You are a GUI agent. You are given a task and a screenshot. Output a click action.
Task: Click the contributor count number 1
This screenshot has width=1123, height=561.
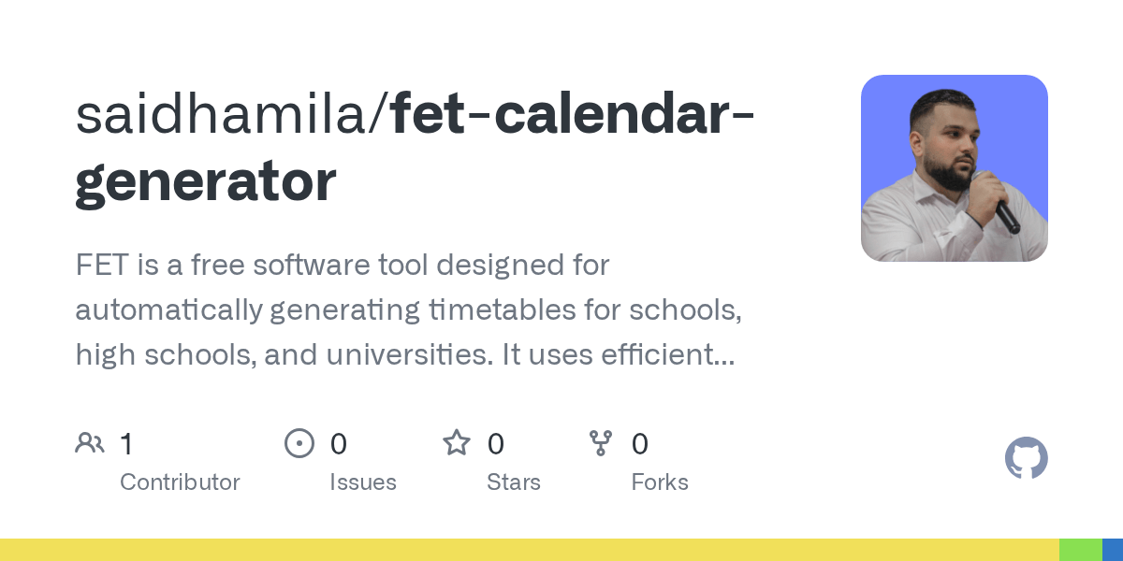pos(126,444)
